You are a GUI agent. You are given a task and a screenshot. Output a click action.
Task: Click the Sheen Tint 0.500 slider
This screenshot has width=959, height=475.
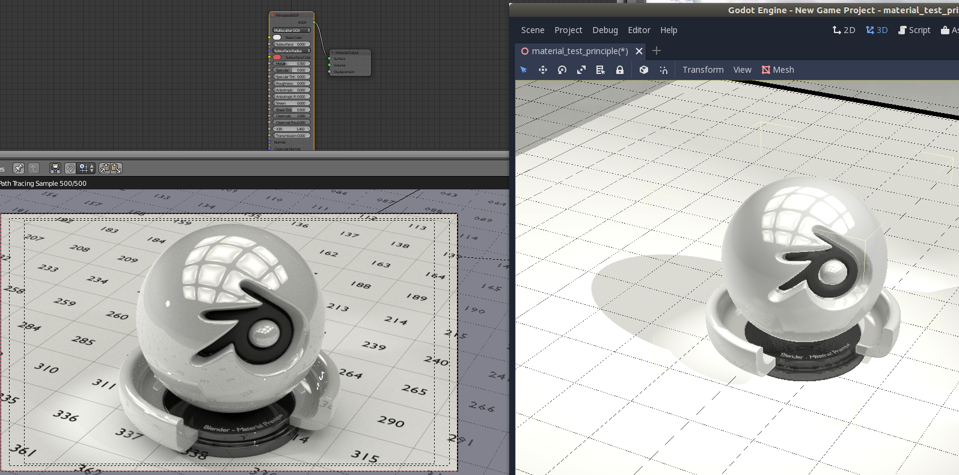(292, 109)
